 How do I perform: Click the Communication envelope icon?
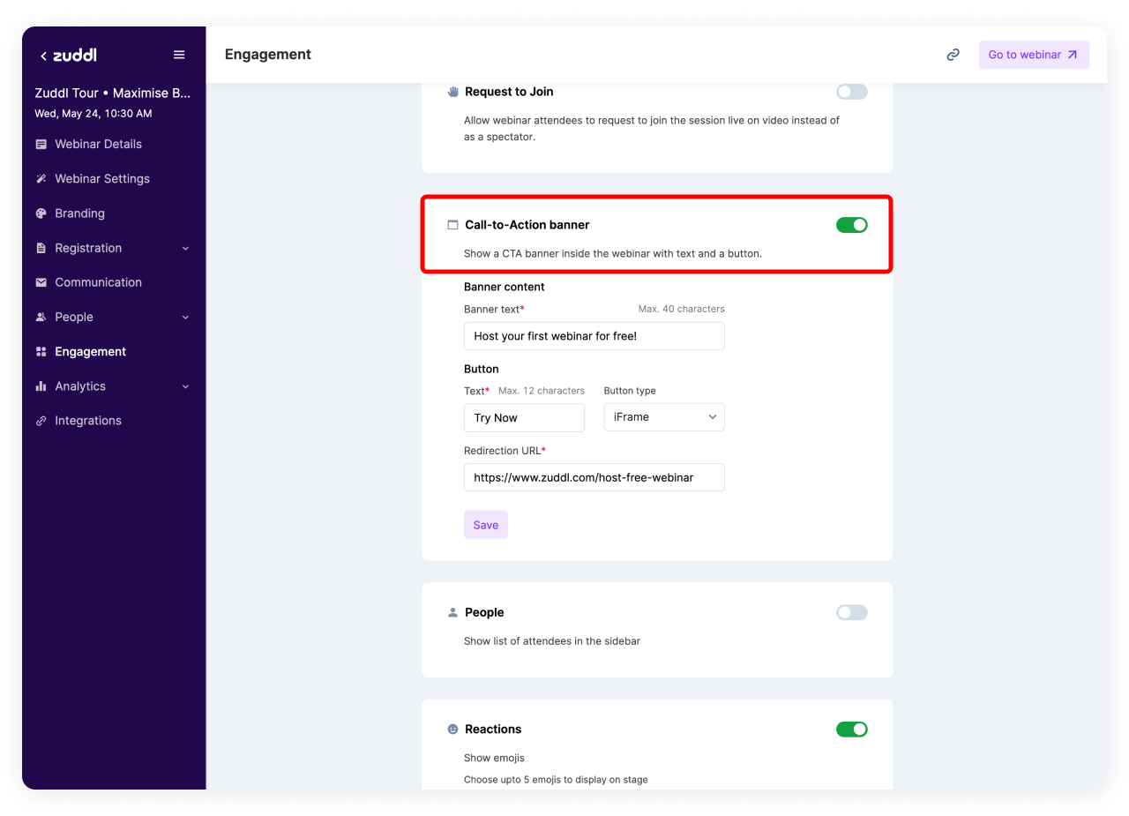41,282
